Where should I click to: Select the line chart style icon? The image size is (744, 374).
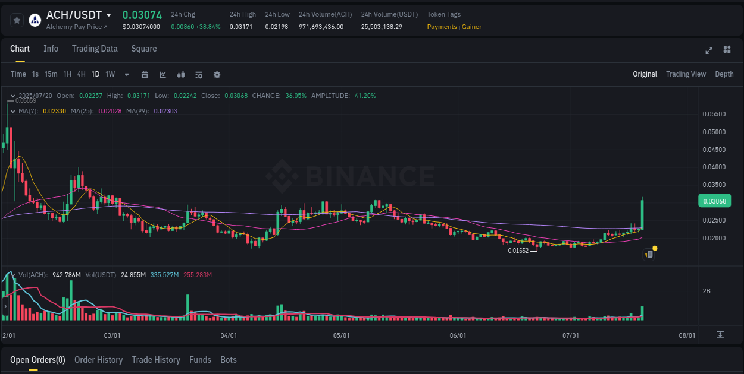pyautogui.click(x=162, y=75)
